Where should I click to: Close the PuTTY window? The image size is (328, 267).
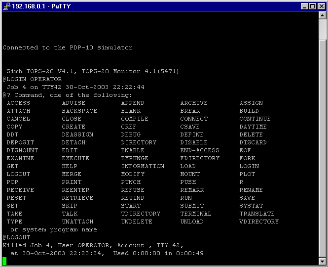point(321,6)
